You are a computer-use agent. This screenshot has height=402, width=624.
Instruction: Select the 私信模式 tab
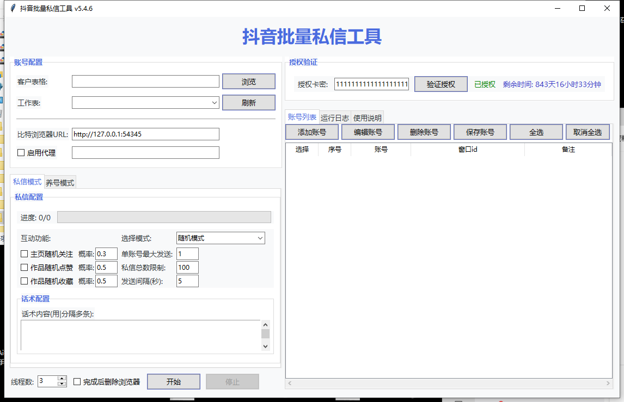tap(27, 182)
